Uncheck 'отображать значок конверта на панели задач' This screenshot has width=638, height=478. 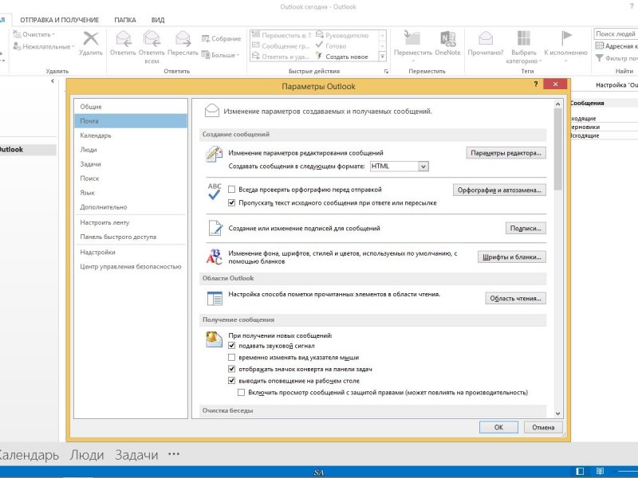[231, 369]
